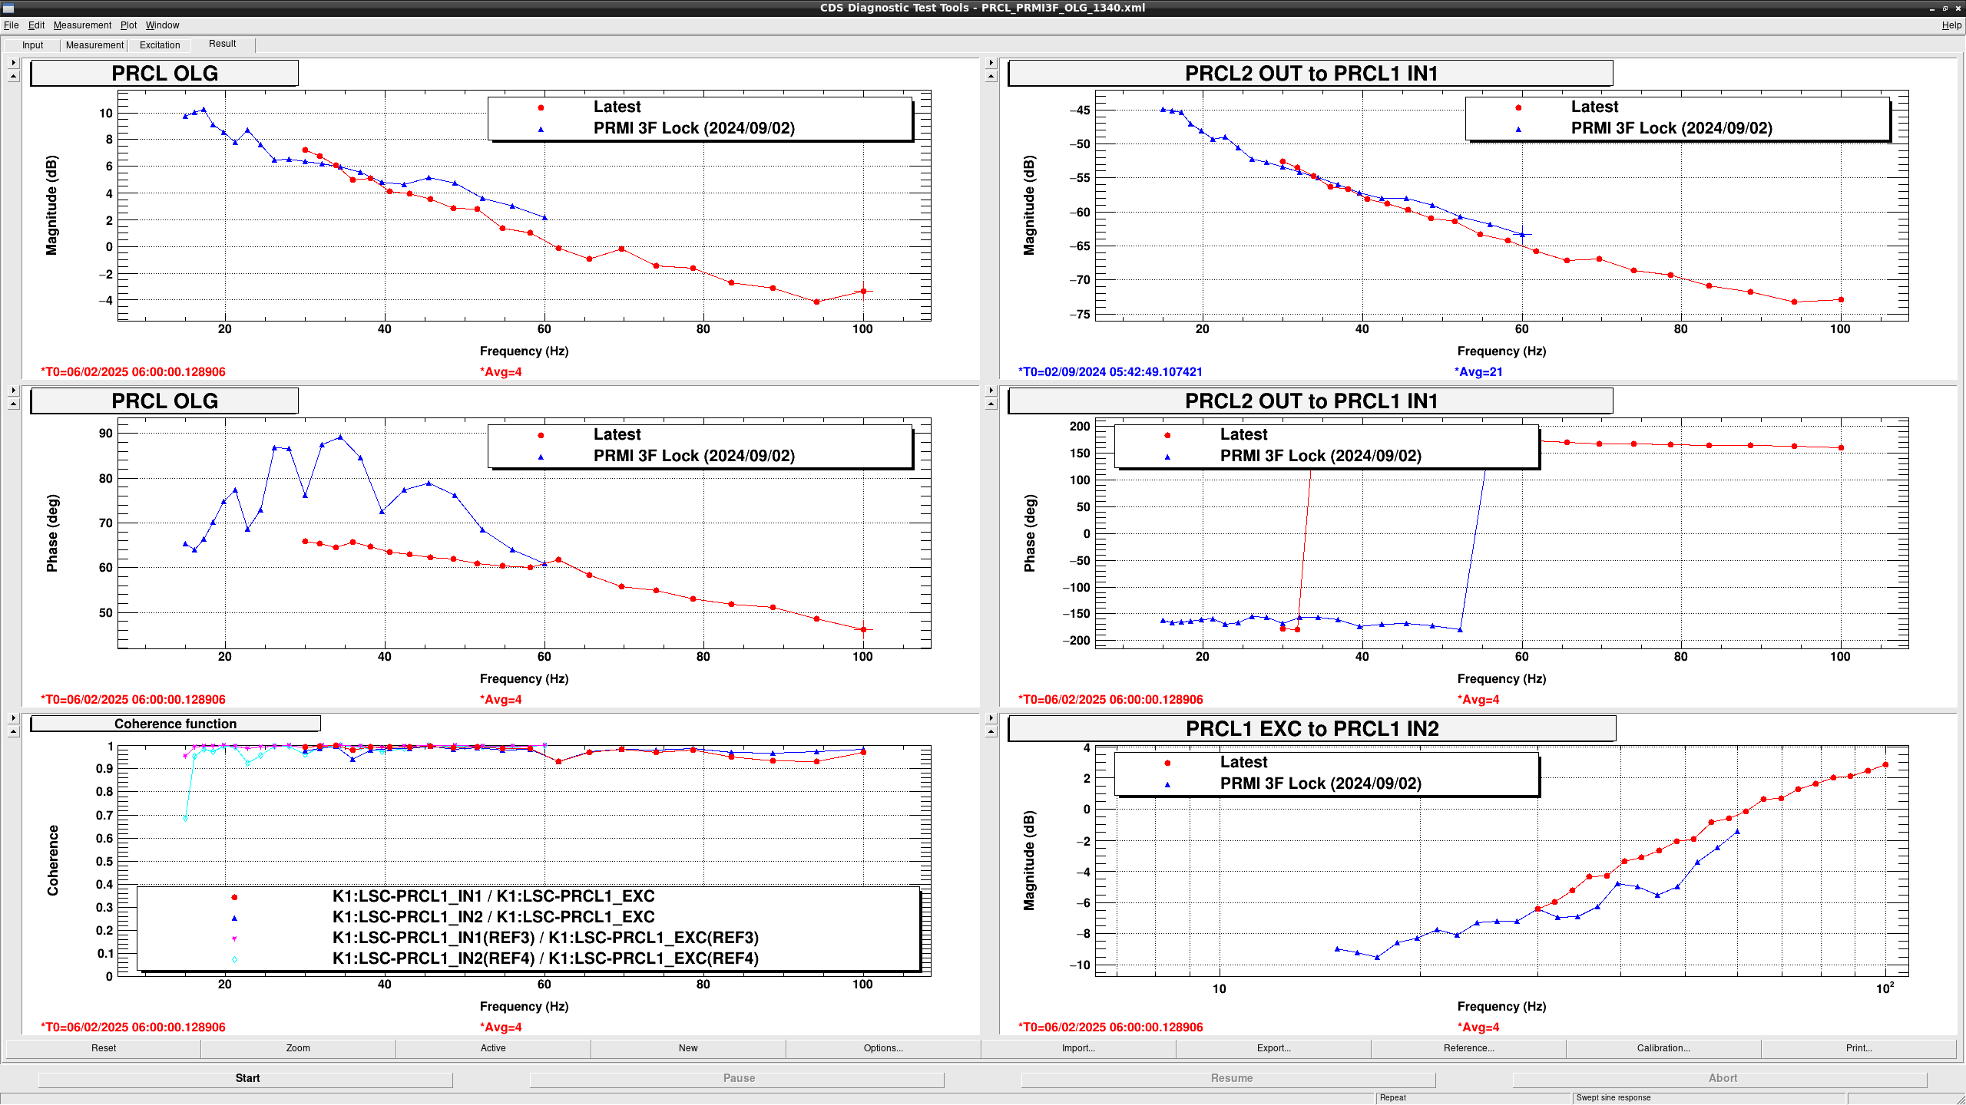This screenshot has height=1105, width=1966.
Task: Click the PRCL OLG magnitude plot title box
Action: 164,74
